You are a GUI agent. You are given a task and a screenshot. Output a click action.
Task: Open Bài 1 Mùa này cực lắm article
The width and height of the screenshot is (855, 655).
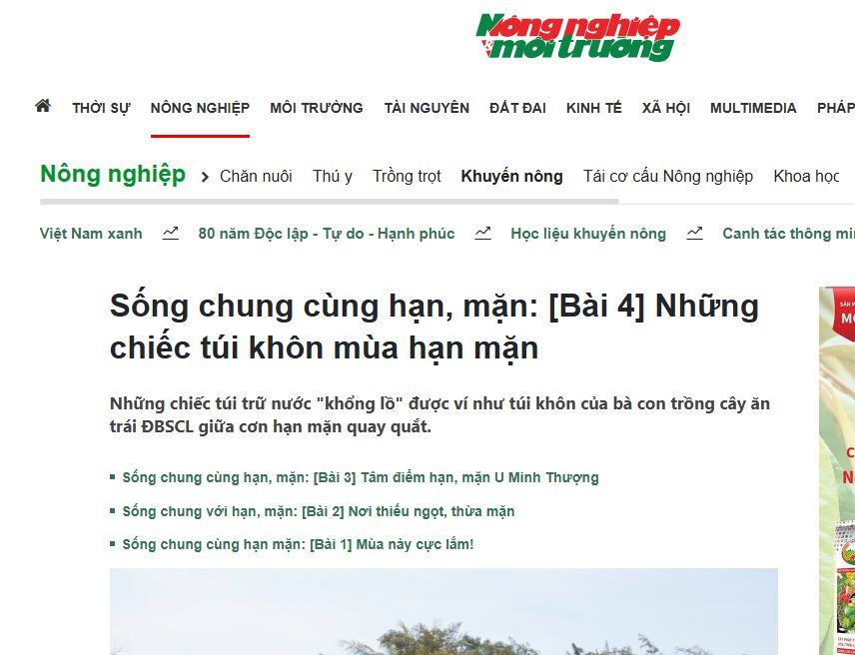298,544
